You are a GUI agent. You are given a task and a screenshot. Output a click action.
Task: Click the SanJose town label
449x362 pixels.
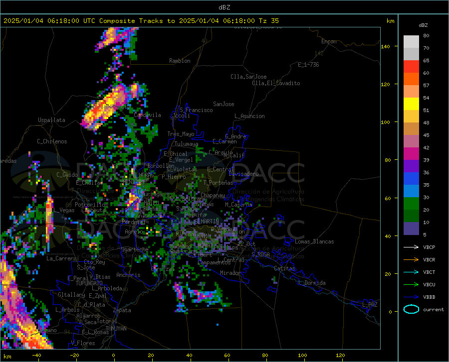click(224, 104)
